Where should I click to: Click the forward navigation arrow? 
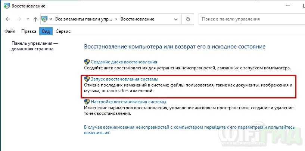pyautogui.click(x=19, y=19)
